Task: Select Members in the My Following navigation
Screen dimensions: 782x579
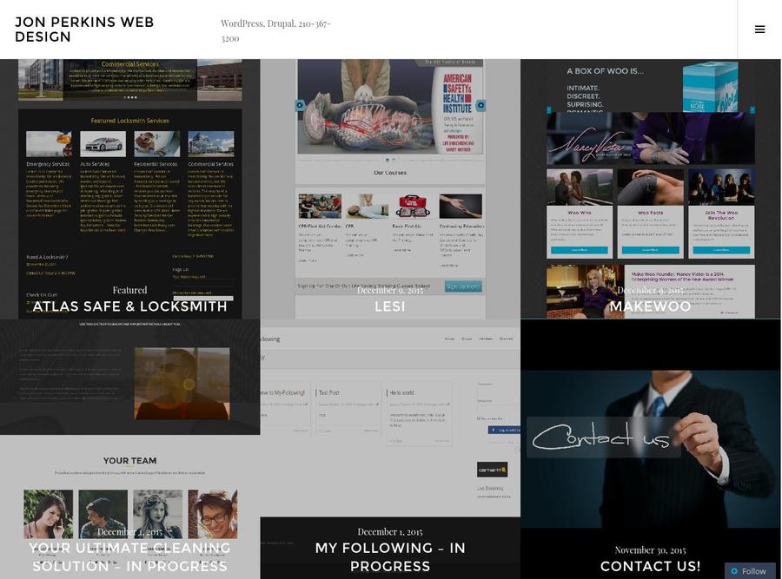Action: point(486,339)
